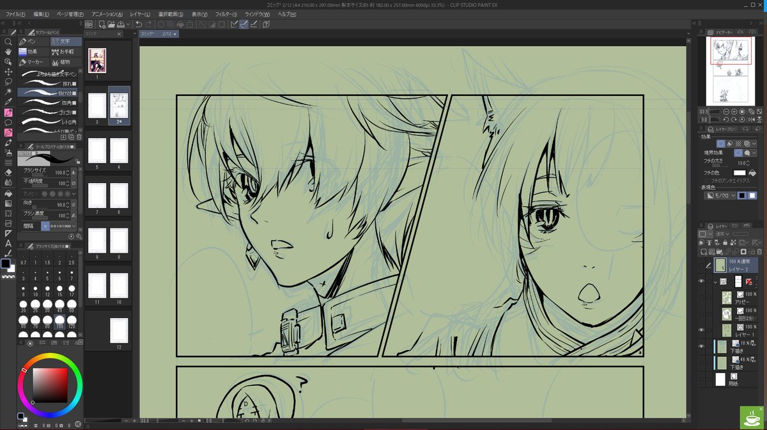Image resolution: width=767 pixels, height=430 pixels.
Task: Click the zoom in plus icon in Navigator
Action: coord(735,111)
